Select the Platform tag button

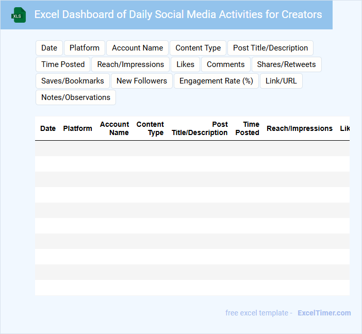(85, 48)
